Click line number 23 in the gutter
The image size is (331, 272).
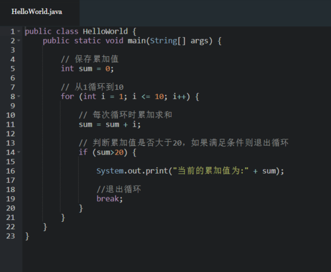(11, 236)
